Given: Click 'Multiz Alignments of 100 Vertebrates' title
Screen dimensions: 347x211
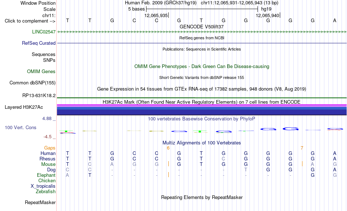Looking at the screenshot, I should pos(202,143).
